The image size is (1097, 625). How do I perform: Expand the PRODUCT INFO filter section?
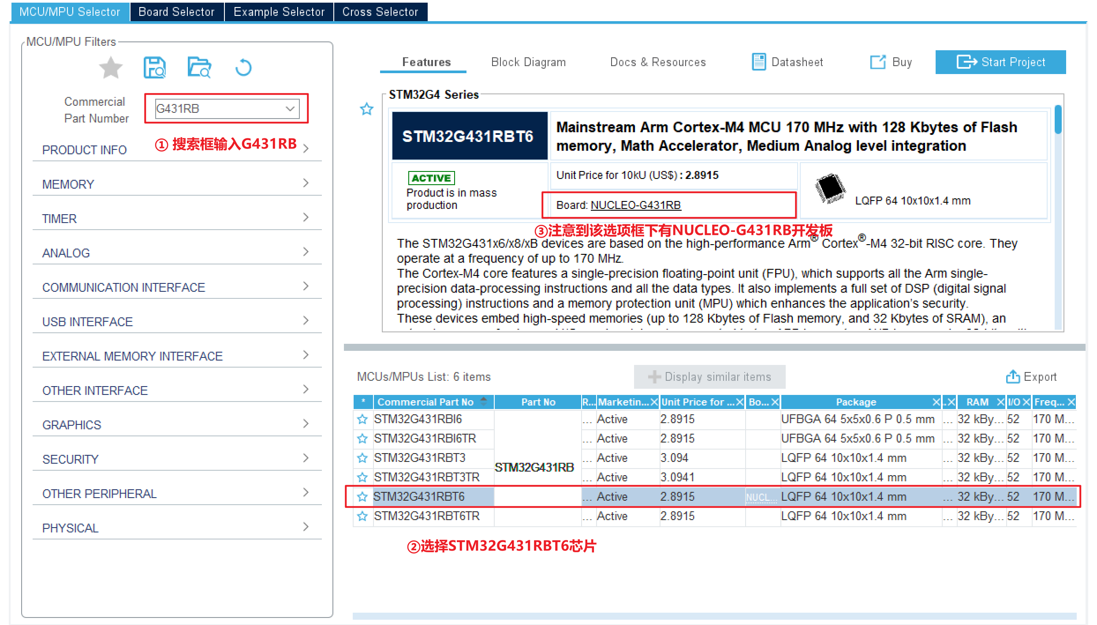177,149
